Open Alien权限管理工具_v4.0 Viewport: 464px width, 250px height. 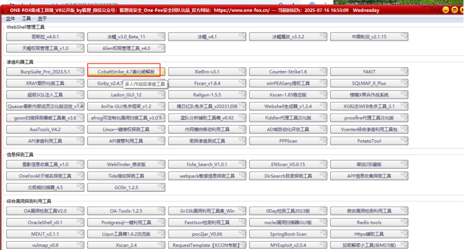pos(126,48)
